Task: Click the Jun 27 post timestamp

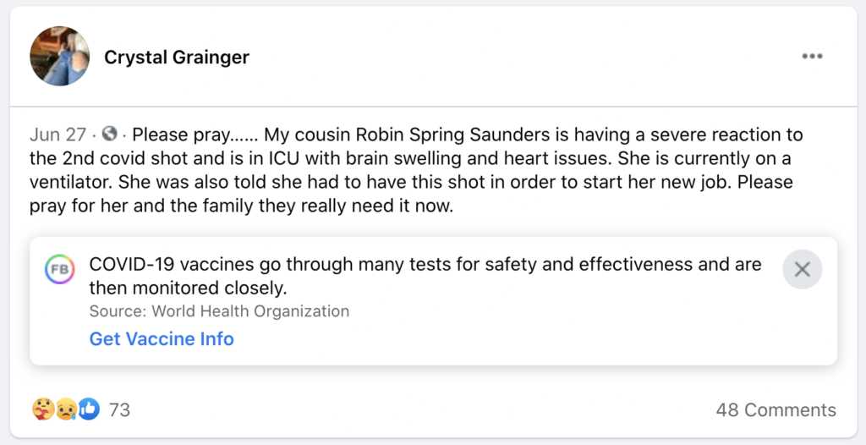Action: pos(58,135)
